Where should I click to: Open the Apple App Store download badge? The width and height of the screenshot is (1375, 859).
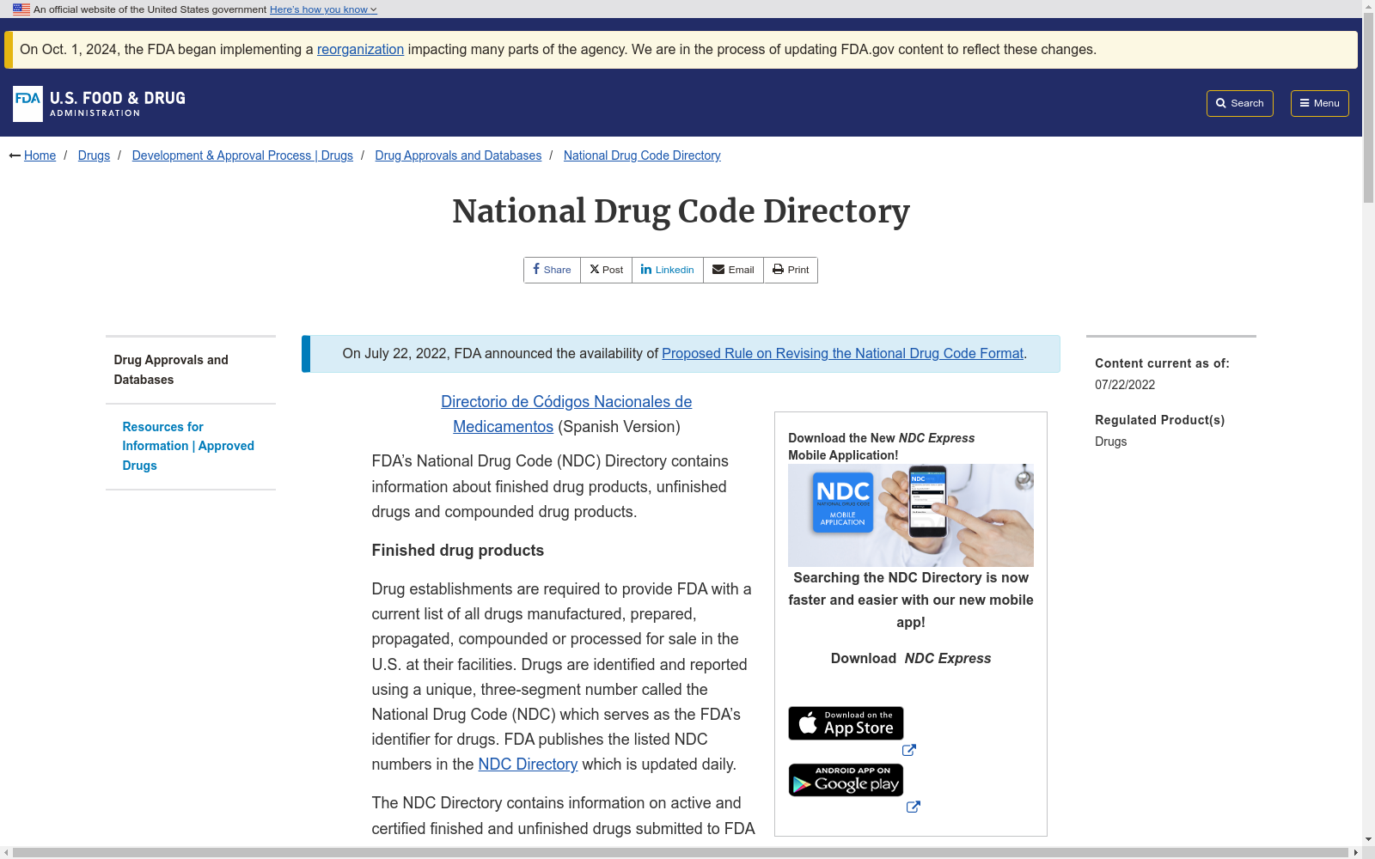click(x=846, y=723)
